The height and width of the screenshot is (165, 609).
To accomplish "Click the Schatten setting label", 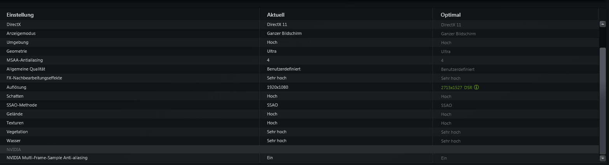I will point(16,96).
